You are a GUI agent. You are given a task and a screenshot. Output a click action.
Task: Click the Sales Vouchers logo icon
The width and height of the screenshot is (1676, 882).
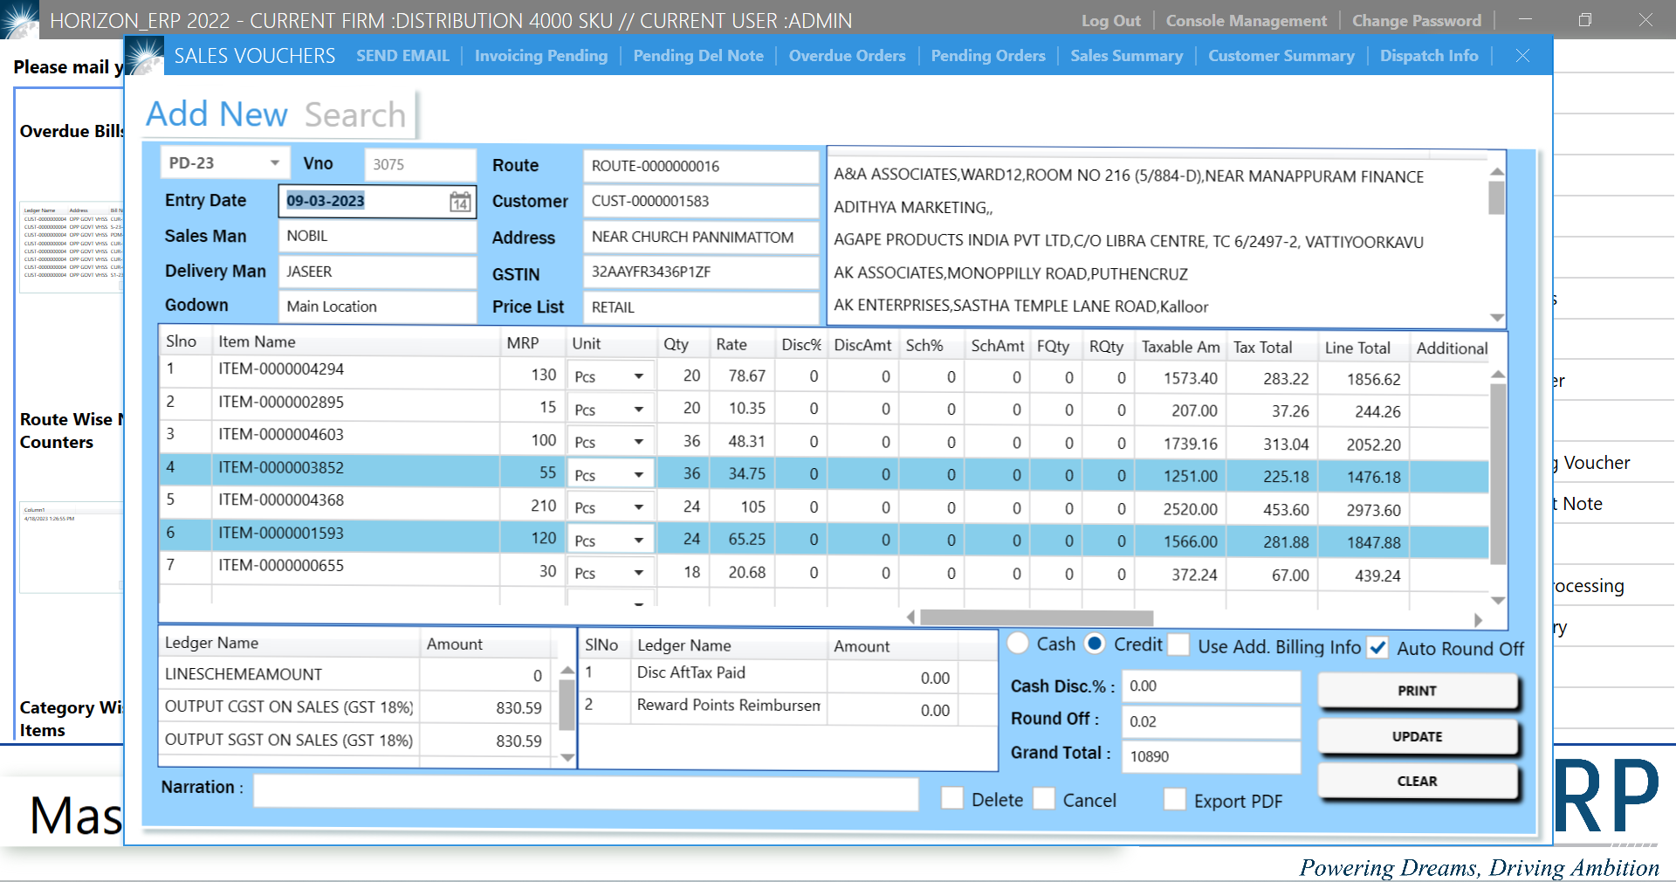[x=145, y=56]
